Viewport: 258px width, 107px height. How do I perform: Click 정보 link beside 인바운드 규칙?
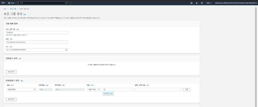[20, 59]
